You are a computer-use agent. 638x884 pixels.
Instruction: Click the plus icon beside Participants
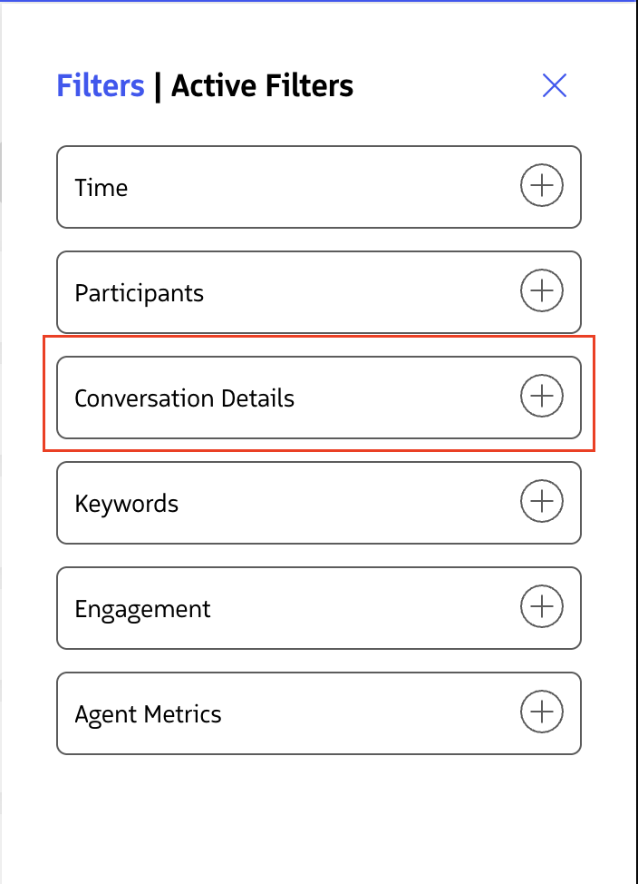tap(541, 290)
